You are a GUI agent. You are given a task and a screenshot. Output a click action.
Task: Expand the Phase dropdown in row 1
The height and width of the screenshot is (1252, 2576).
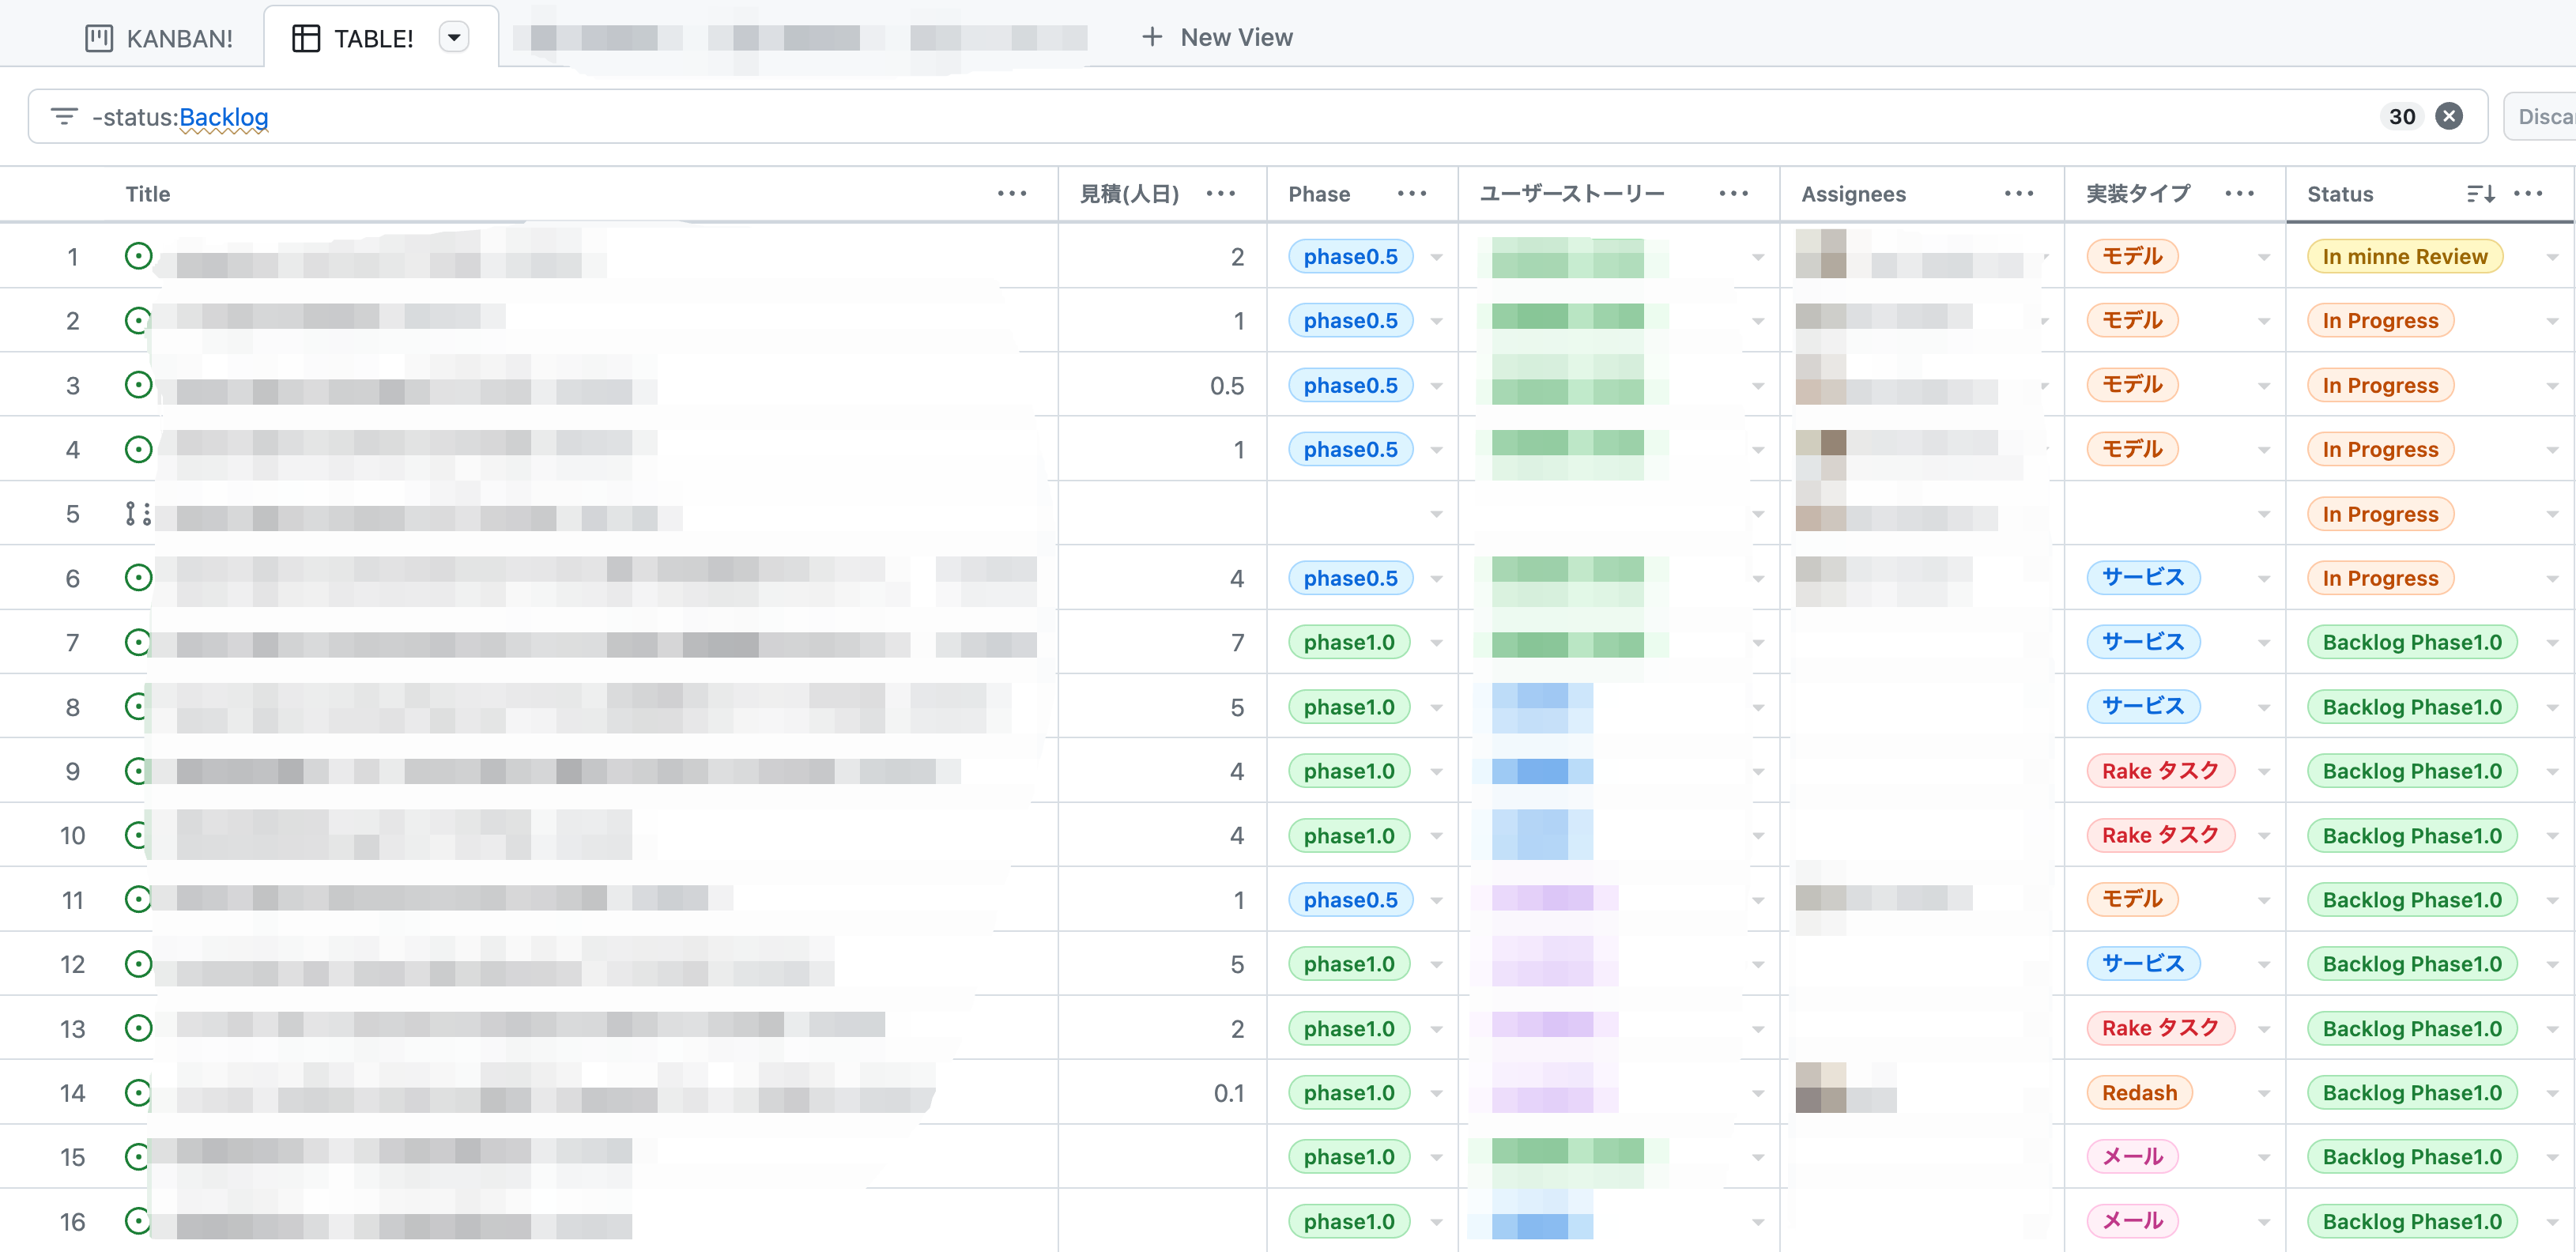click(x=1436, y=258)
